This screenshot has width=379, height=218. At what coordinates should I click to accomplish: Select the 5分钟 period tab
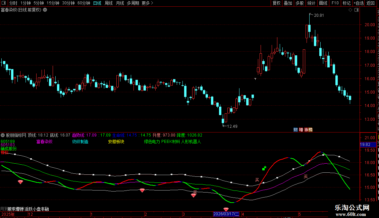point(39,3)
